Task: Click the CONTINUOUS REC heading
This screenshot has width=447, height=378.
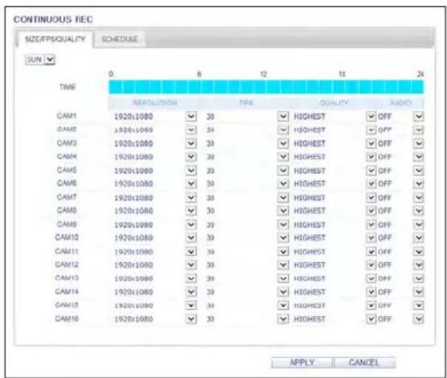Action: pos(53,19)
